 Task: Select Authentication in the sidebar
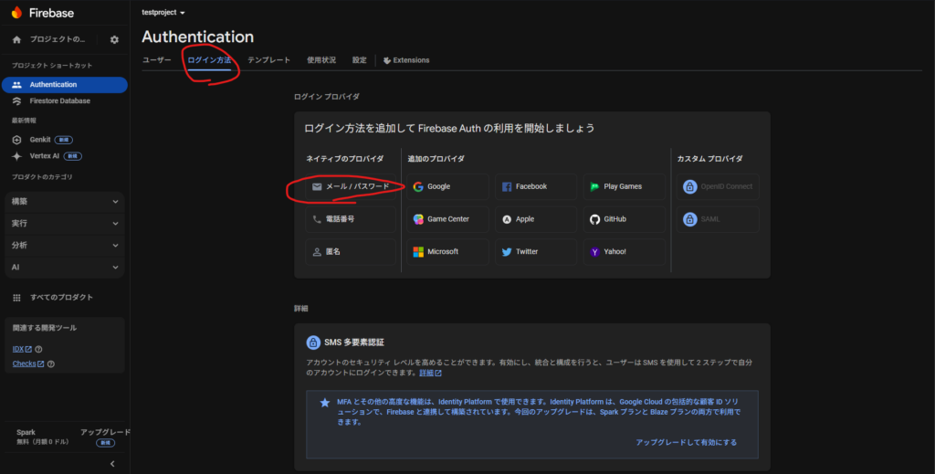(x=65, y=85)
